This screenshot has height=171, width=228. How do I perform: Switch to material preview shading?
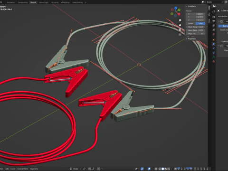pyautogui.click(x=166, y=169)
